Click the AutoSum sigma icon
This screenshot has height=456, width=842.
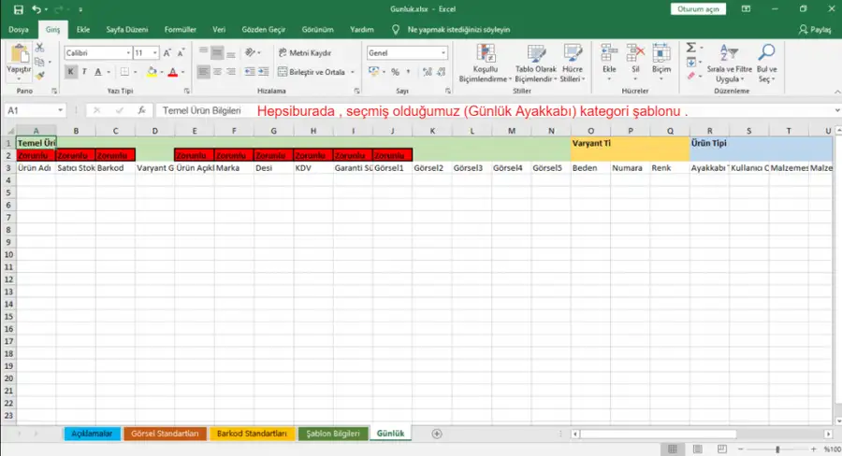[x=691, y=48]
